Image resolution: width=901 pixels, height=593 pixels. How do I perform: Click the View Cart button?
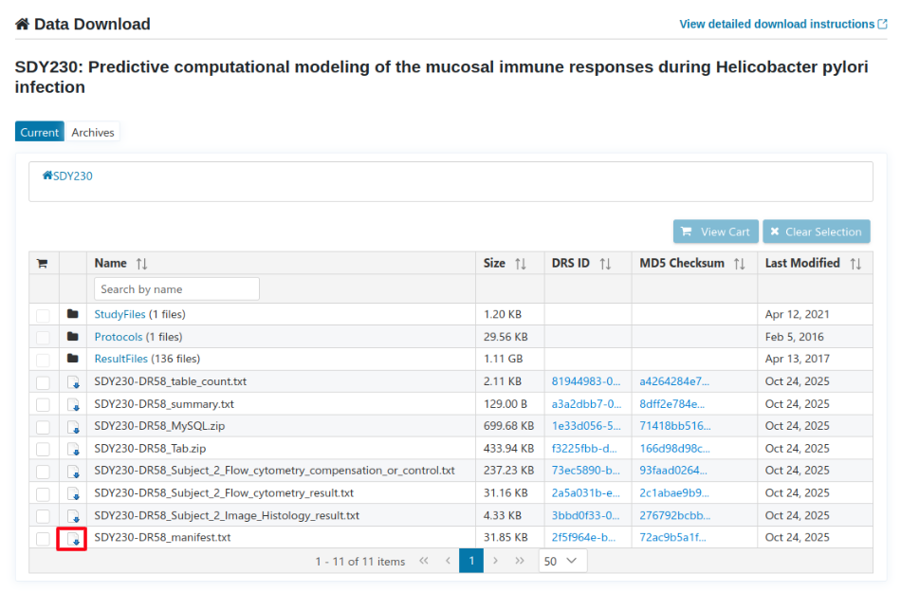pos(715,231)
